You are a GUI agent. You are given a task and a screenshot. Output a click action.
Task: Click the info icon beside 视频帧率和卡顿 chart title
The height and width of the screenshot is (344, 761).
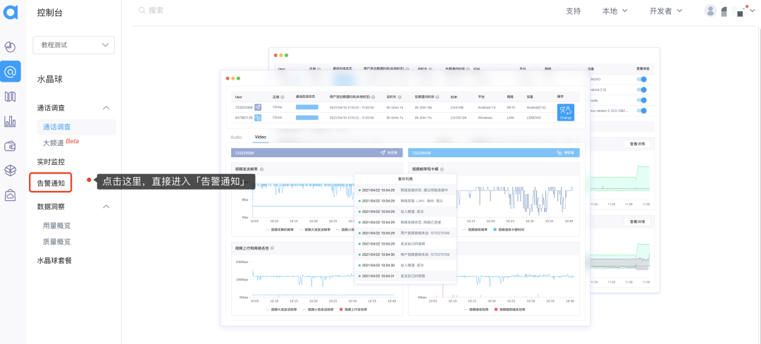443,169
